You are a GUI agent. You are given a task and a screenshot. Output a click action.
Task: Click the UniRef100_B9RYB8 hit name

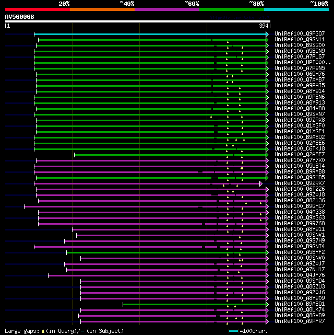point(300,171)
